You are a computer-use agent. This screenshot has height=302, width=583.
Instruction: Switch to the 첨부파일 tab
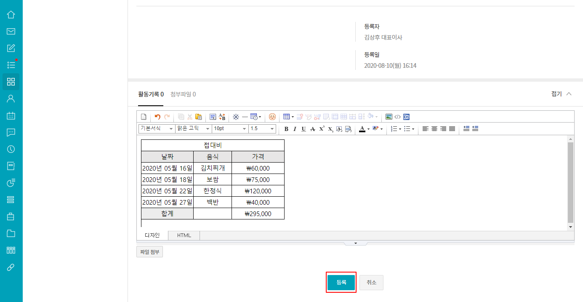pos(183,94)
